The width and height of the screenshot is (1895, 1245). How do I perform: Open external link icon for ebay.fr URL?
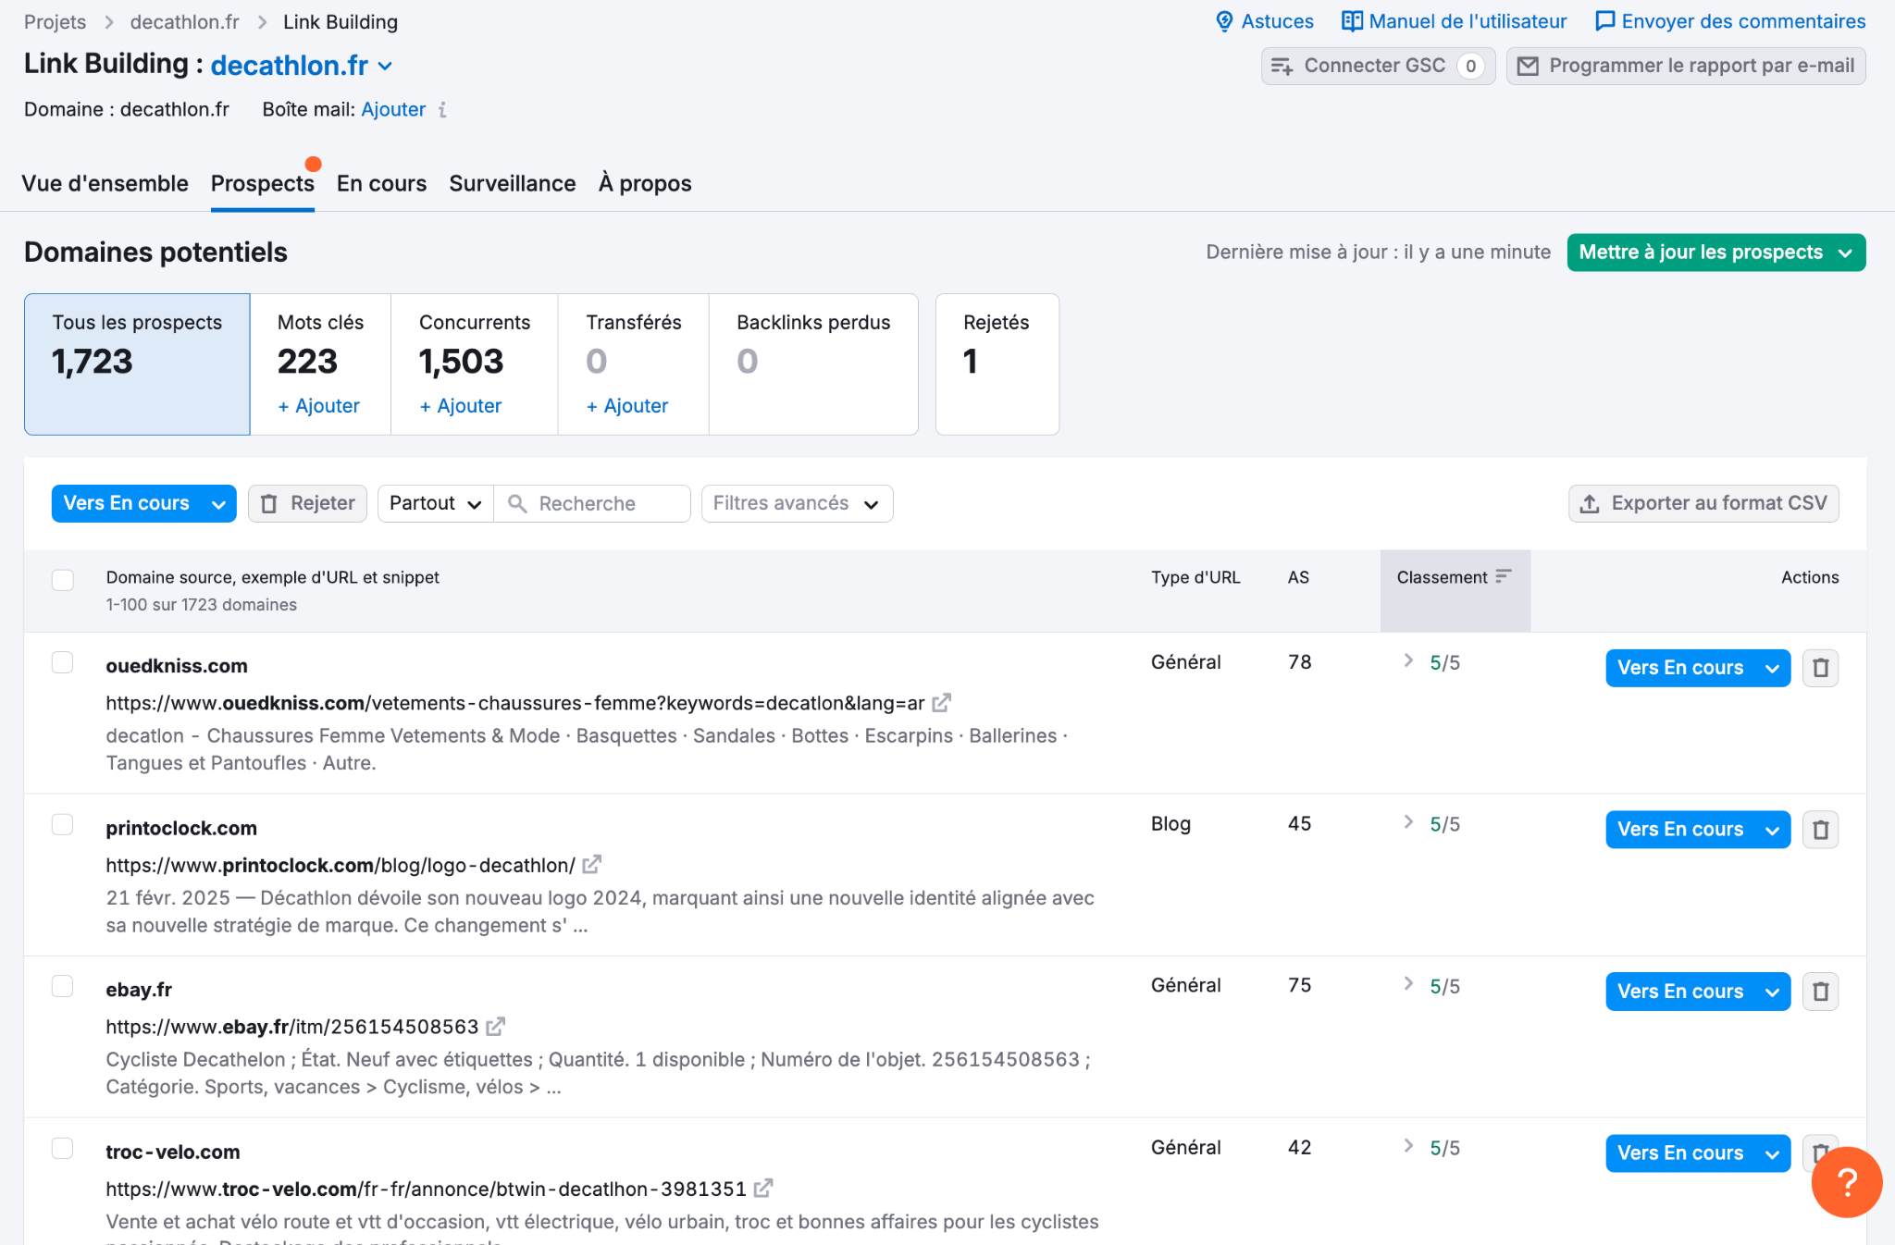(x=496, y=1027)
